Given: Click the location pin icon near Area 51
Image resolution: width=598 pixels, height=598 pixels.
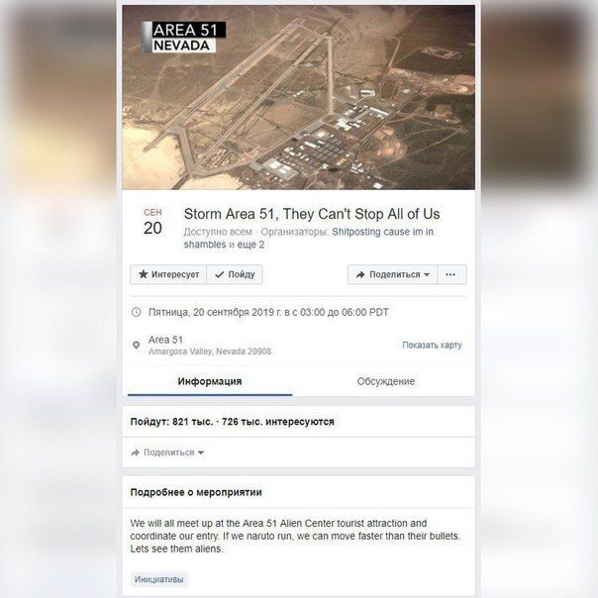Looking at the screenshot, I should [137, 346].
